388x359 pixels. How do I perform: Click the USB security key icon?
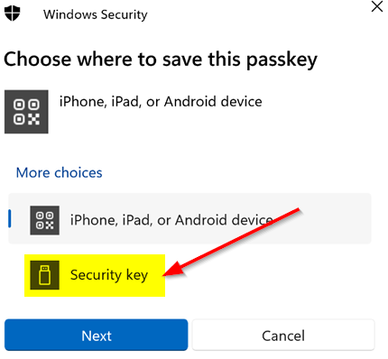coord(45,275)
